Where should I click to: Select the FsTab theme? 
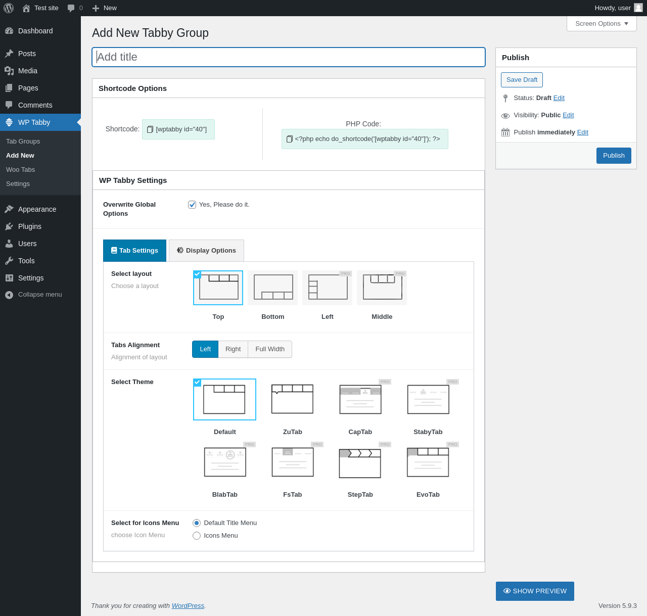pyautogui.click(x=293, y=462)
